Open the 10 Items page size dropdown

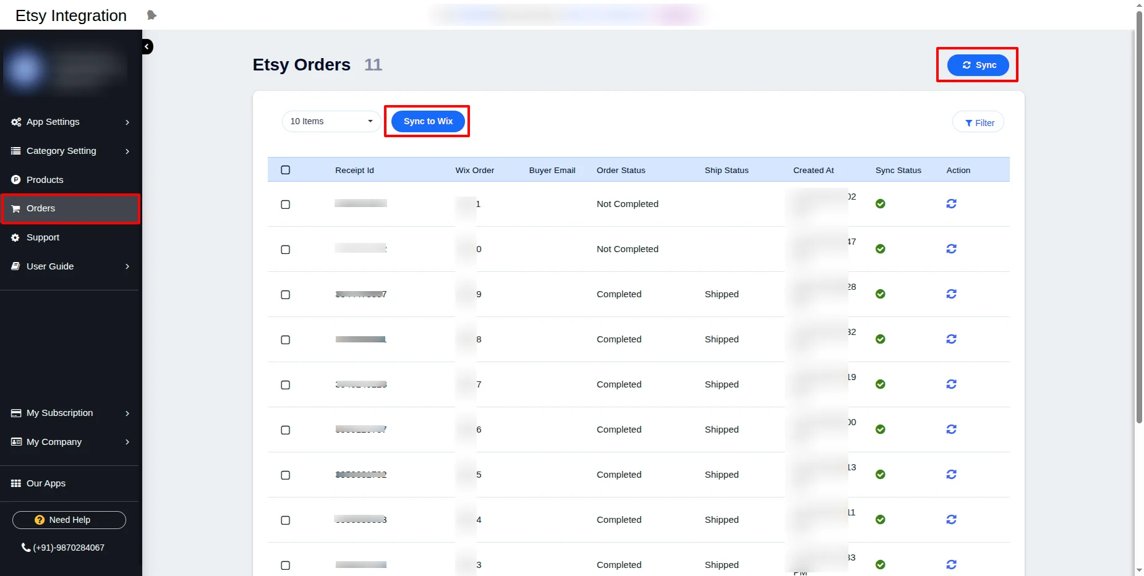(x=331, y=121)
